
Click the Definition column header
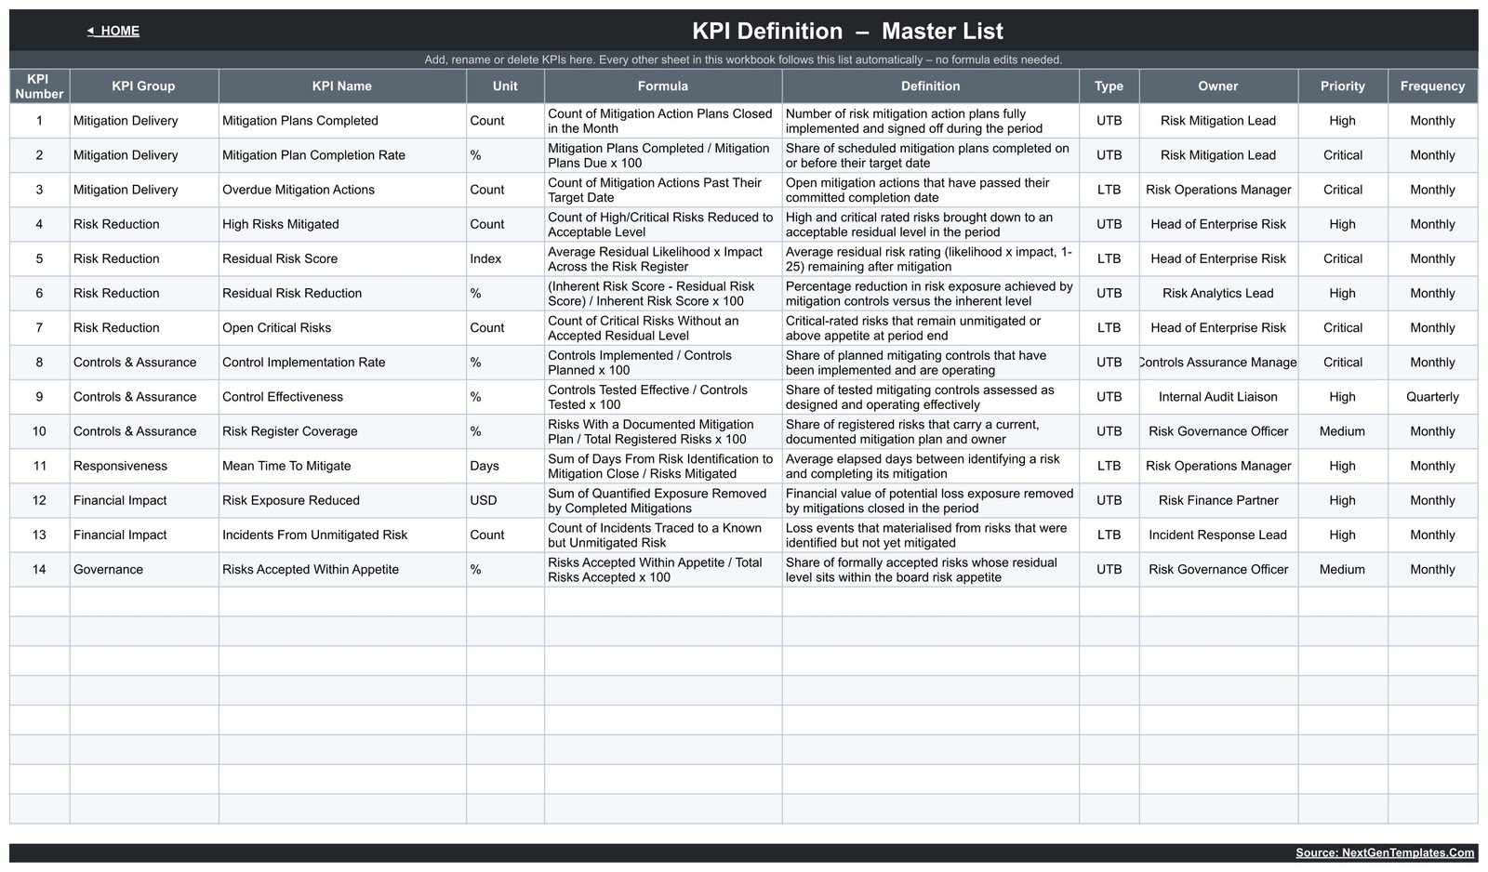(x=930, y=86)
